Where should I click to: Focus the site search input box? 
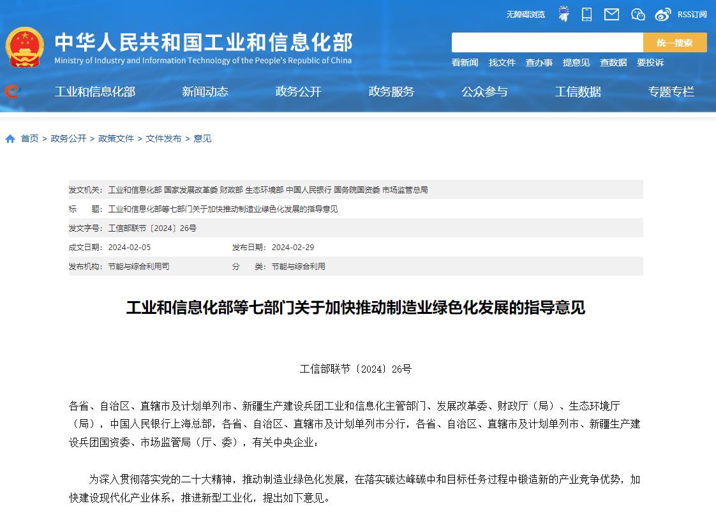tap(547, 43)
